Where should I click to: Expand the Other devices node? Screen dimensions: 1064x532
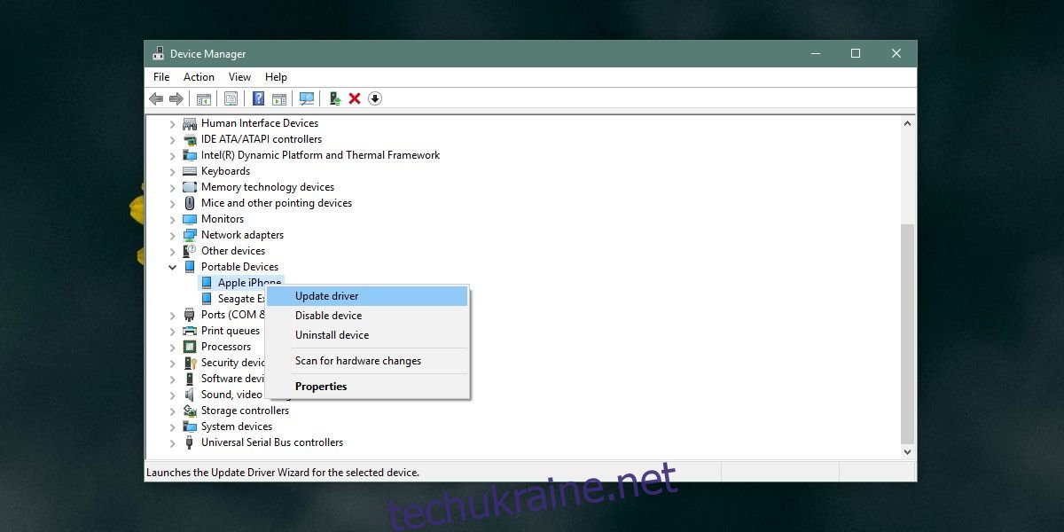(172, 251)
